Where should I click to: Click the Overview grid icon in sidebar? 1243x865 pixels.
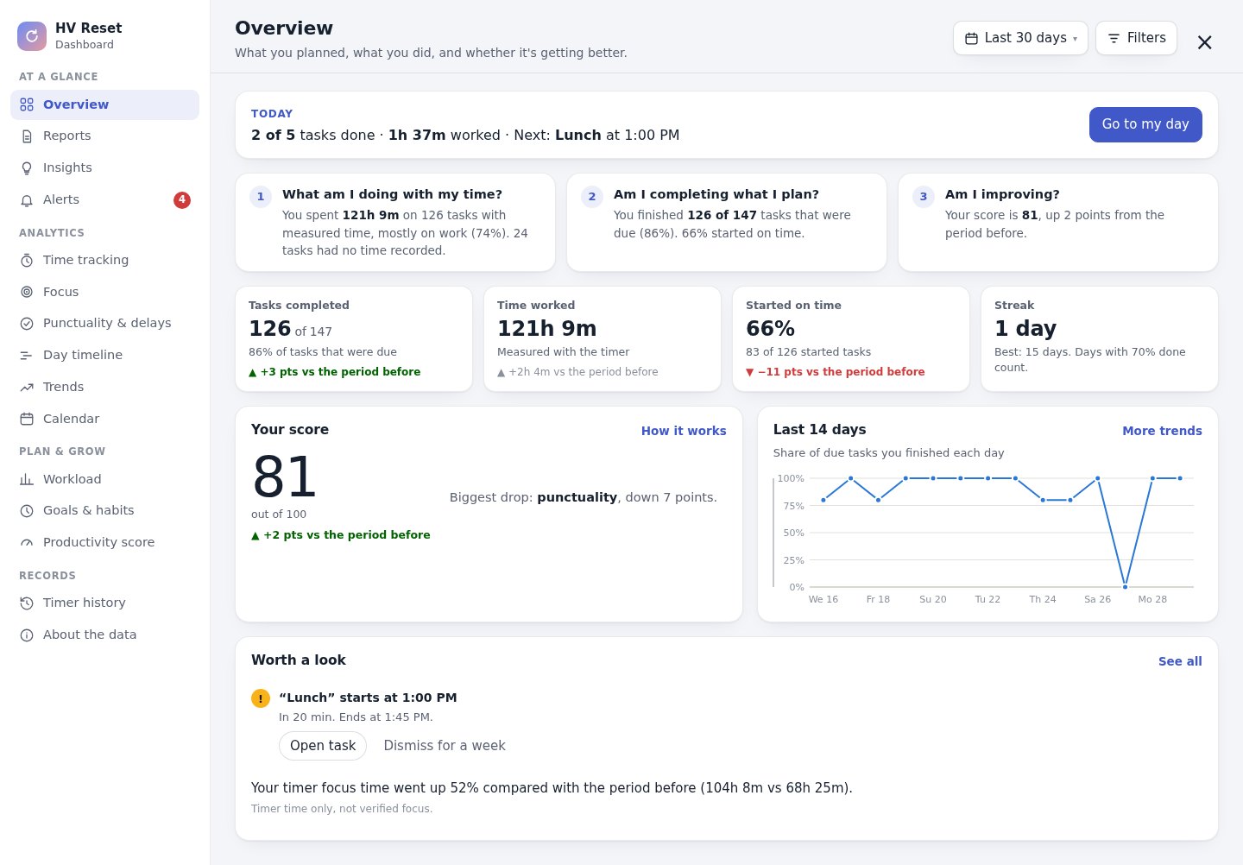click(x=27, y=104)
